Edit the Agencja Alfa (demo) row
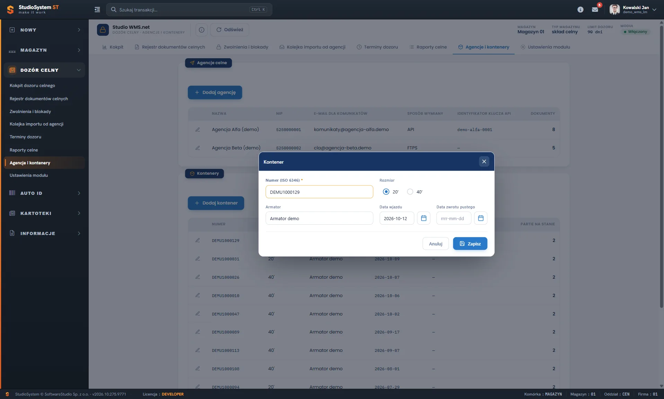Viewport: 664px width, 399px height. [x=197, y=130]
